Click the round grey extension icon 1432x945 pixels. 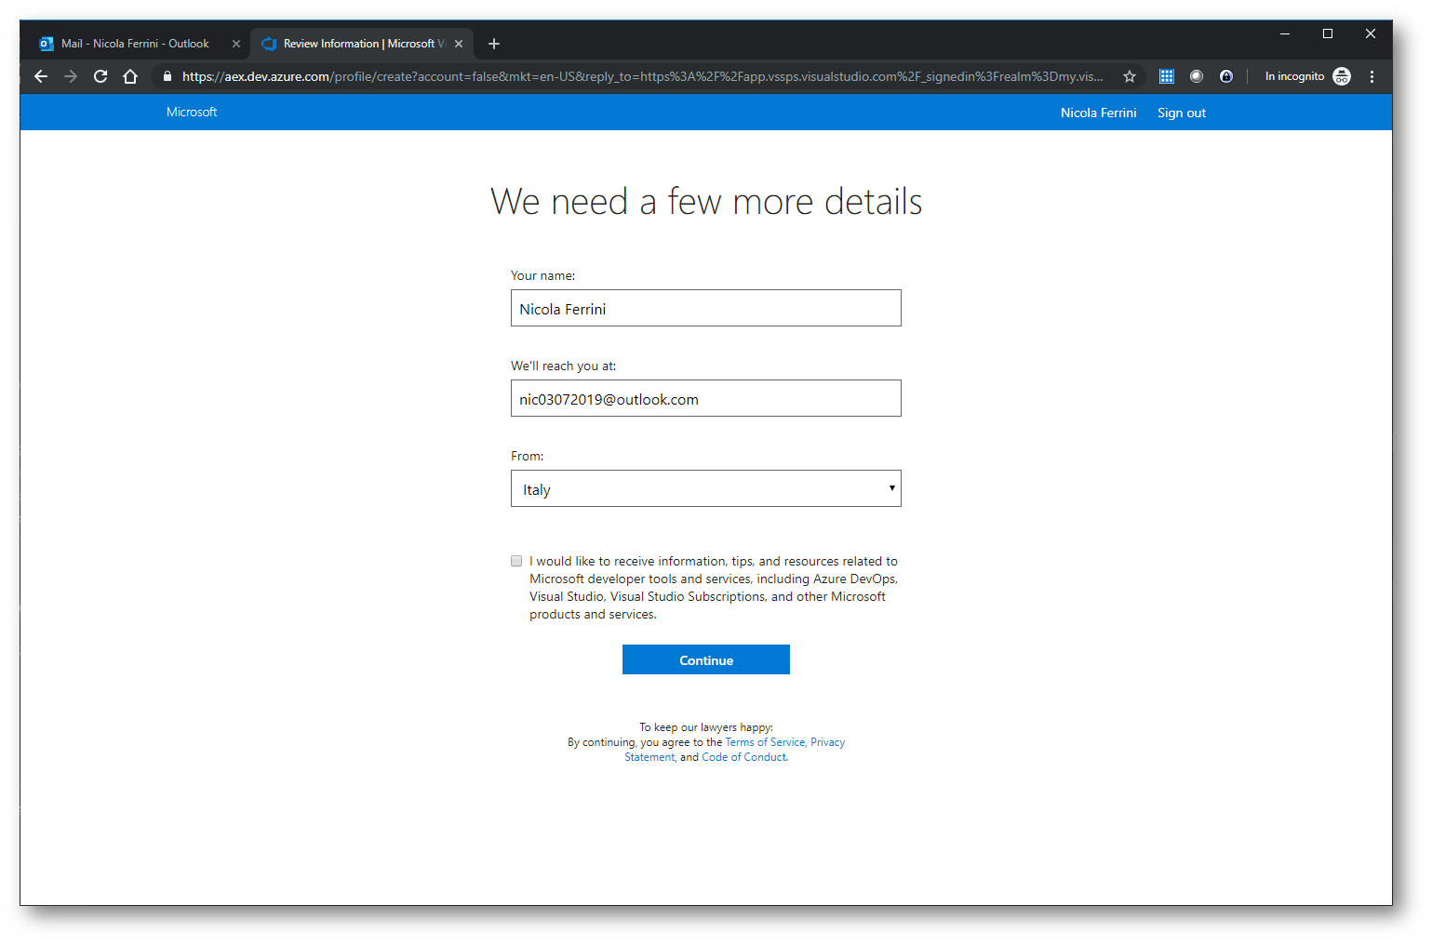coord(1197,76)
